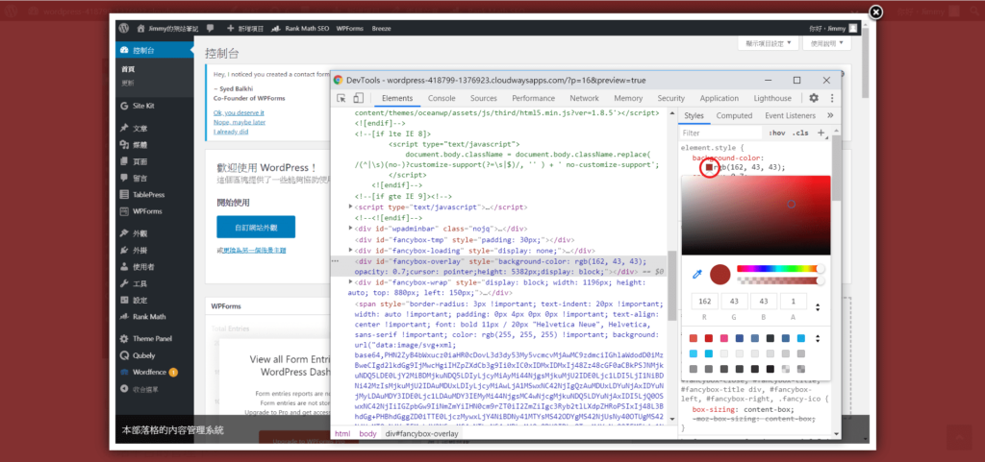The width and height of the screenshot is (985, 462).
Task: Click the plus icon for 新增項目
Action: 231,28
